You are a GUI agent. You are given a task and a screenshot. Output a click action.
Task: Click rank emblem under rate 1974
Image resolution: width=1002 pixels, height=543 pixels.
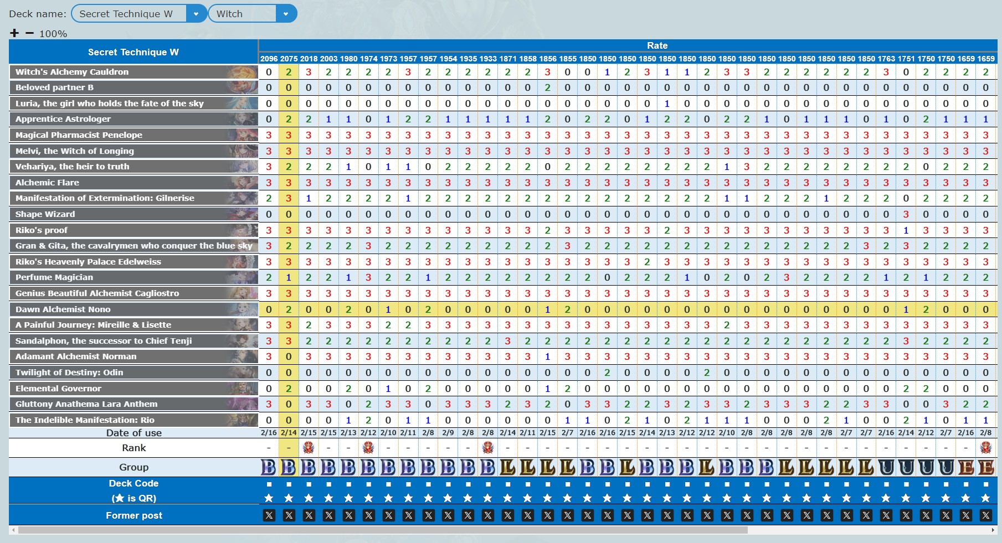pyautogui.click(x=369, y=447)
